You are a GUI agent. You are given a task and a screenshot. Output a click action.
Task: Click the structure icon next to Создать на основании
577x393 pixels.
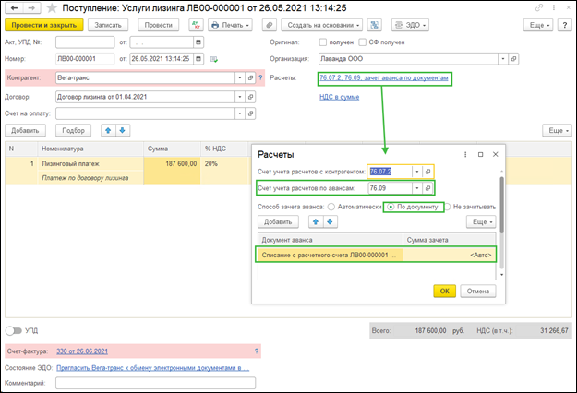374,25
